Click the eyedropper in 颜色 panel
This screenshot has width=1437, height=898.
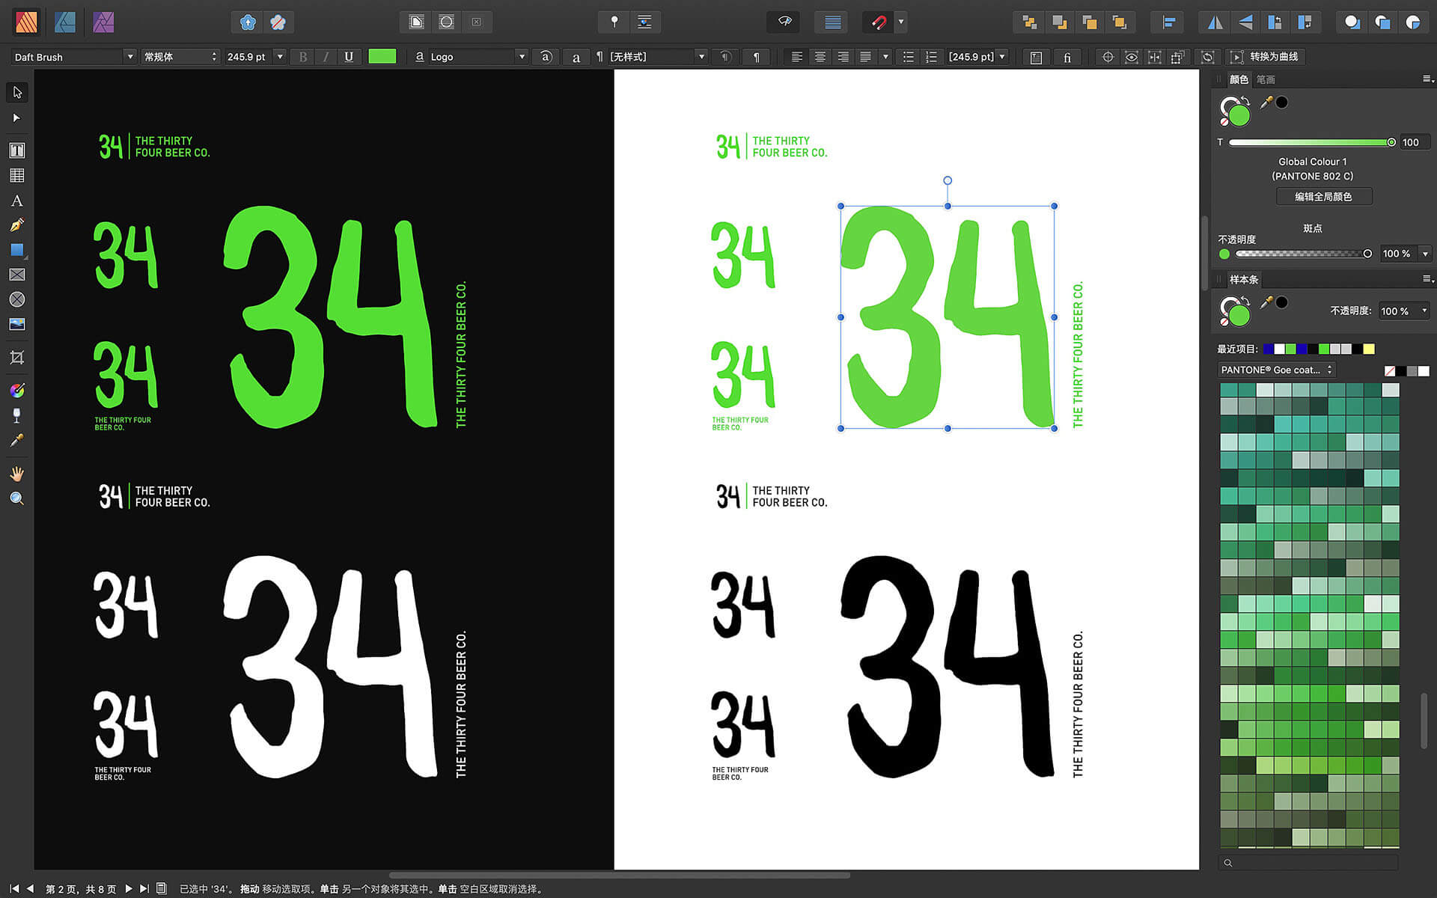coord(1266,103)
